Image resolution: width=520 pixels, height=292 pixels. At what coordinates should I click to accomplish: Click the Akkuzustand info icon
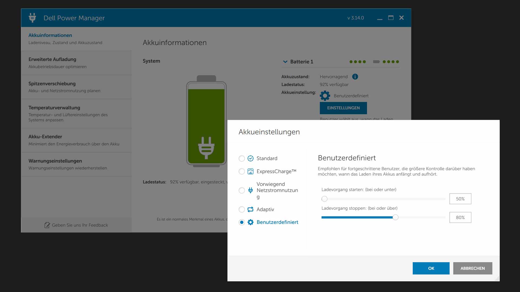click(x=355, y=77)
